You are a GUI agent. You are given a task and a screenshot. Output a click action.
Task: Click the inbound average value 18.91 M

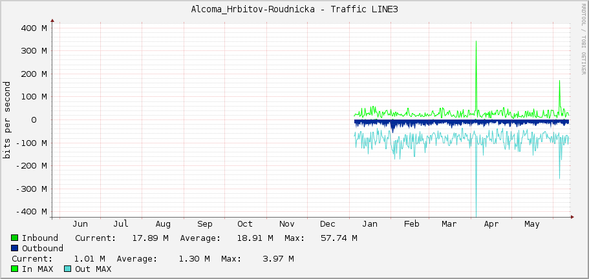pos(255,238)
